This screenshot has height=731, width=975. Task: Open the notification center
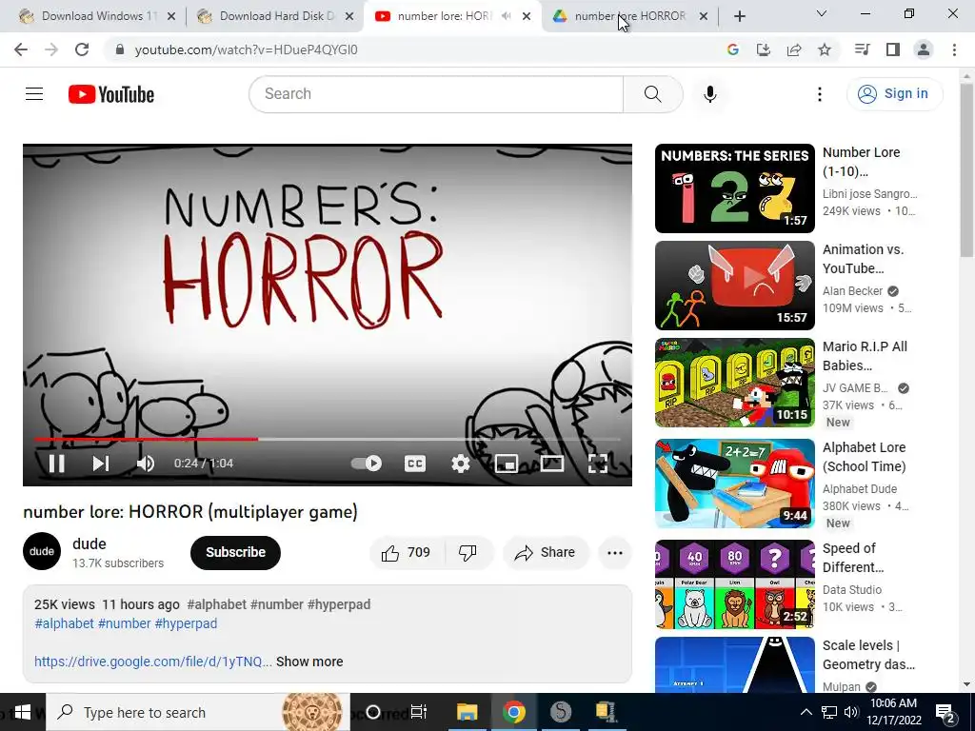coord(945,714)
